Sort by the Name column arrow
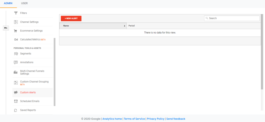 coord(124,26)
